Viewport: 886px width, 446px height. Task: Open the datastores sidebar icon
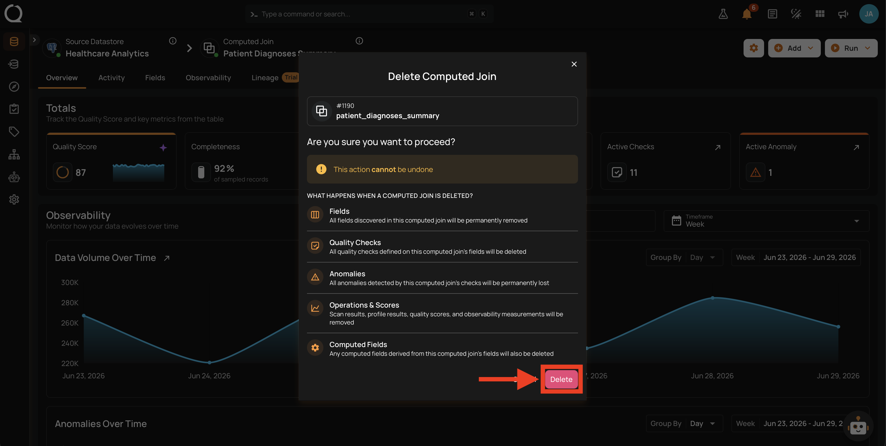coord(14,42)
